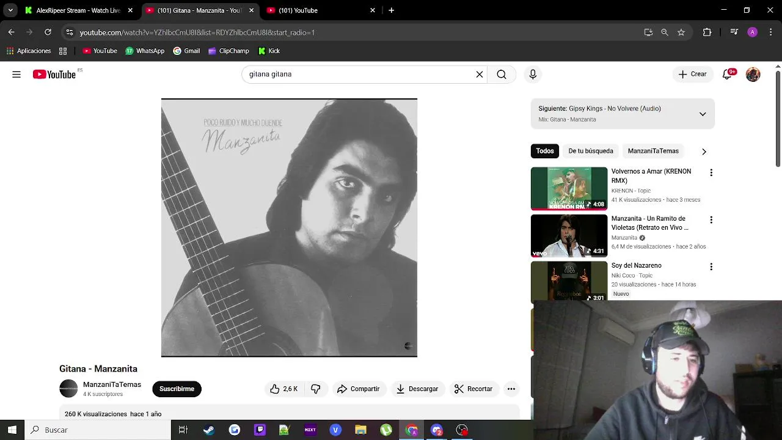The height and width of the screenshot is (440, 782).
Task: View site information icon beside the URL
Action: (x=70, y=32)
